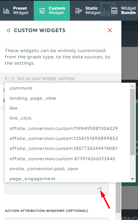The height and width of the screenshot is (220, 138).
Task: Switch to the Widget Bundle tab
Action: pos(122,11)
